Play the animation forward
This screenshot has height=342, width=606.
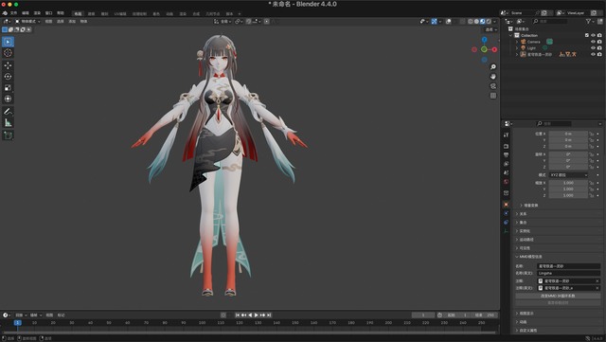coord(257,315)
